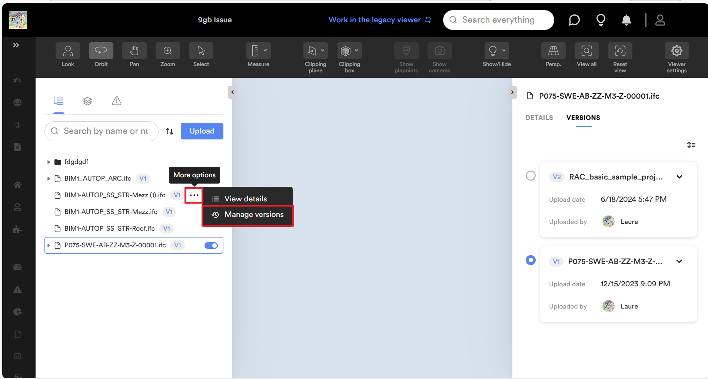The width and height of the screenshot is (708, 379).
Task: Open the notifications bell
Action: click(x=626, y=20)
